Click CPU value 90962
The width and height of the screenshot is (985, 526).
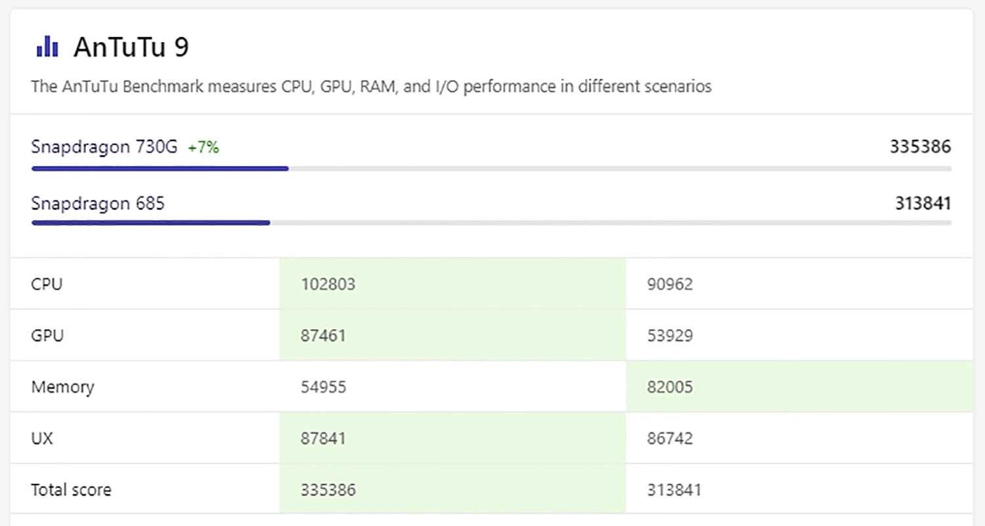[x=670, y=284]
